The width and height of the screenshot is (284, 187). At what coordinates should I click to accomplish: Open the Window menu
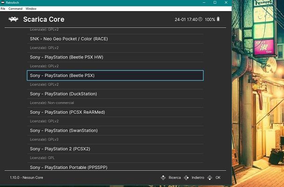tap(31, 9)
